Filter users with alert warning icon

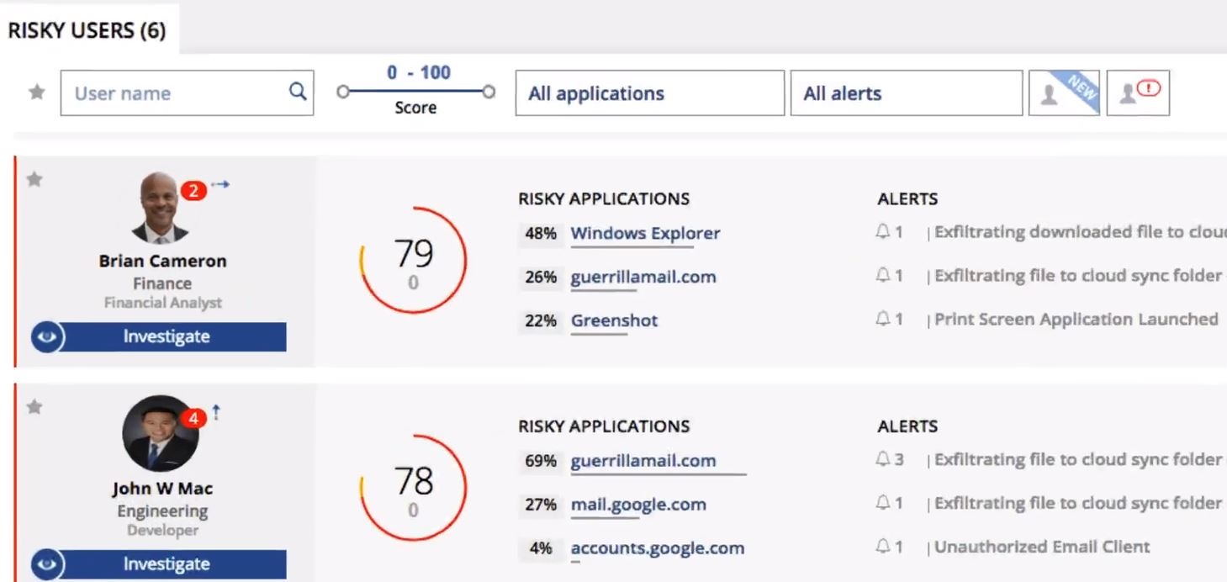click(1137, 93)
